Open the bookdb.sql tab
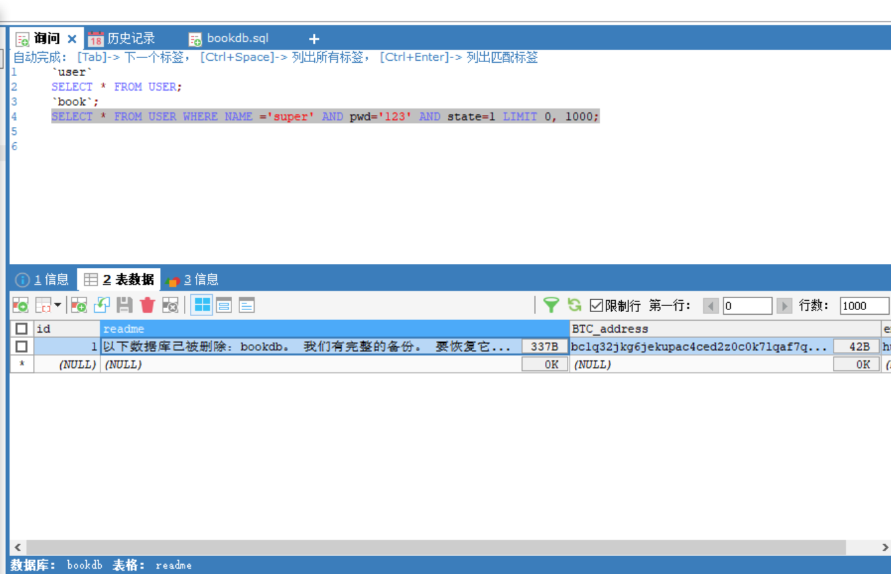Screen dimensions: 891x574 [236, 38]
